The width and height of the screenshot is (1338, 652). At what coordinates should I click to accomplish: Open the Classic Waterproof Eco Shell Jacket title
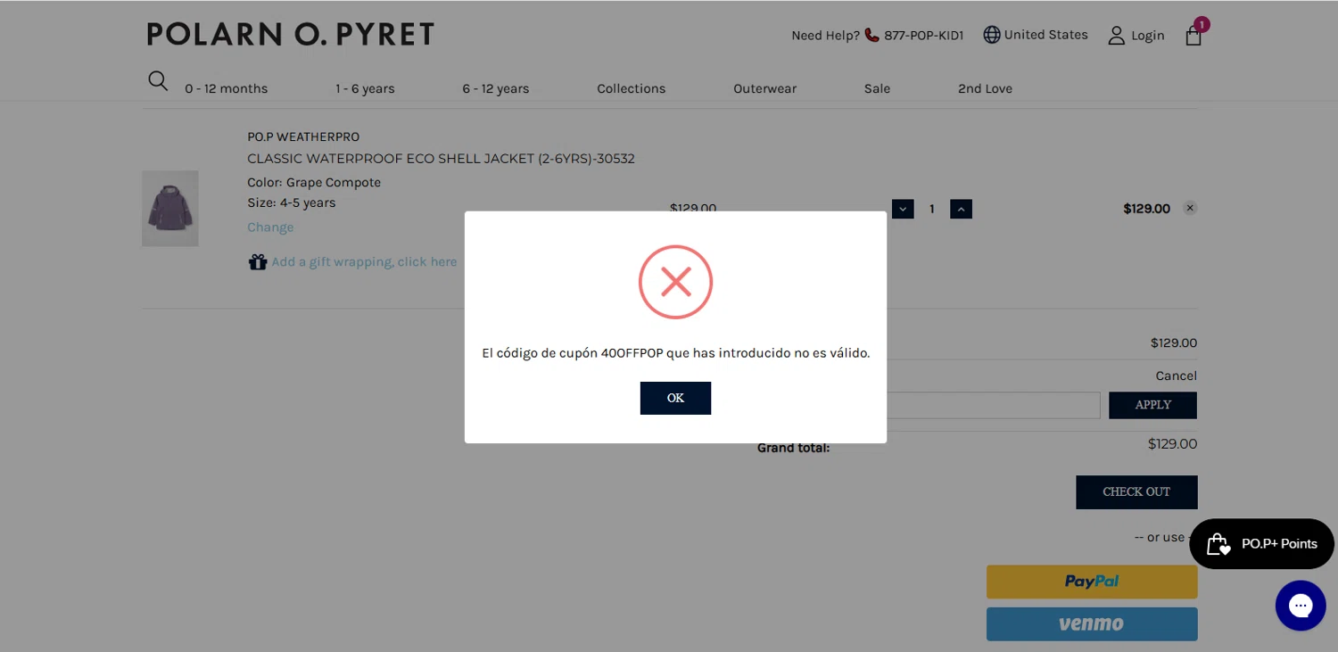pyautogui.click(x=441, y=159)
